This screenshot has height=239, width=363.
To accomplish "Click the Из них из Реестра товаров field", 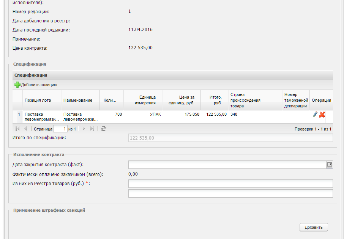I will 230,184.
